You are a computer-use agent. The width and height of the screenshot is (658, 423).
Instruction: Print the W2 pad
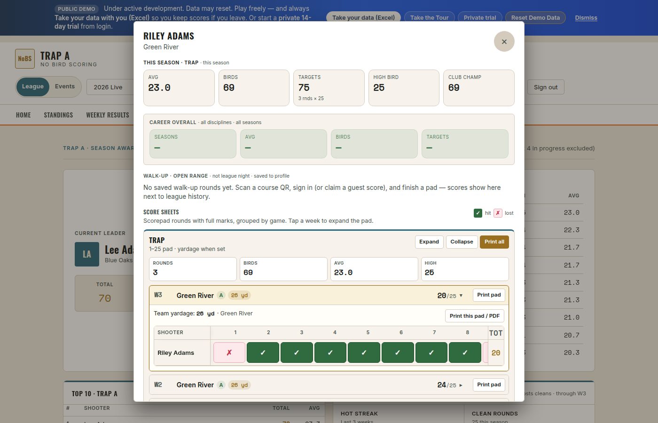489,384
